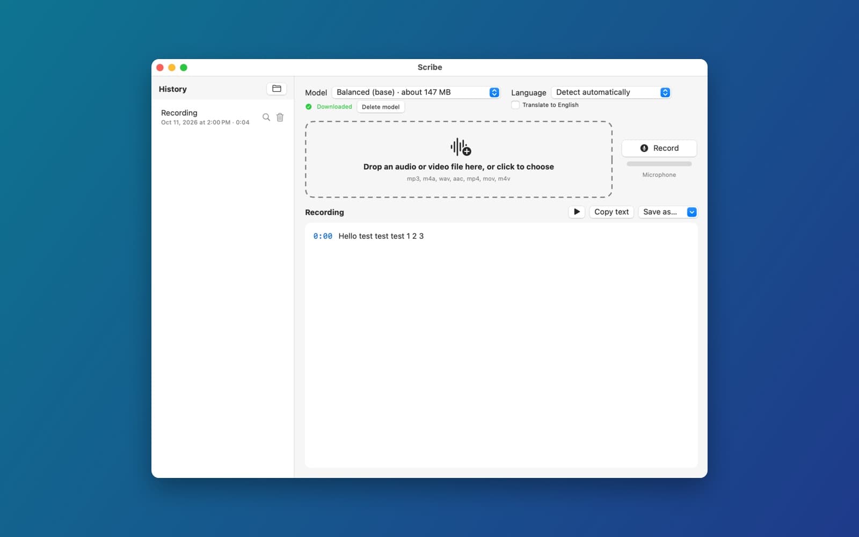Delete the Recording entry with trash icon

click(x=280, y=117)
